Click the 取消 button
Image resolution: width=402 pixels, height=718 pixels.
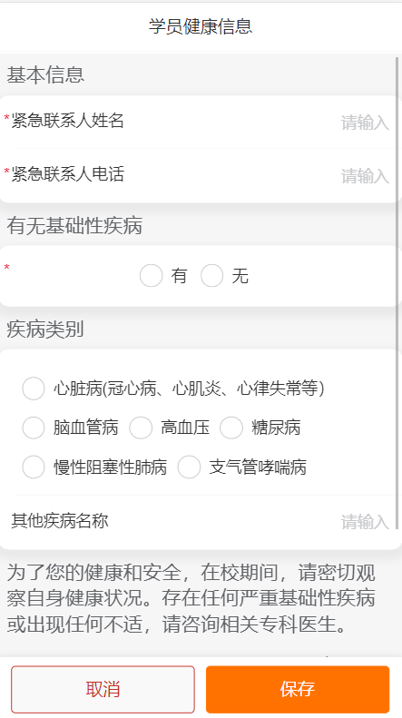click(x=103, y=689)
